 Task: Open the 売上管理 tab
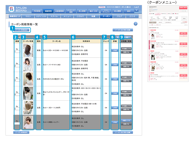[x=82, y=11]
